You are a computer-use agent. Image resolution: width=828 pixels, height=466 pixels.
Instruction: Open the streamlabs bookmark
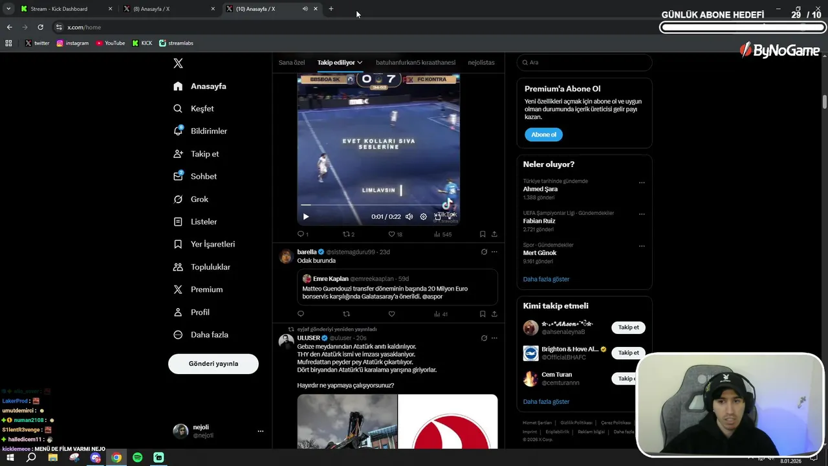(x=176, y=43)
